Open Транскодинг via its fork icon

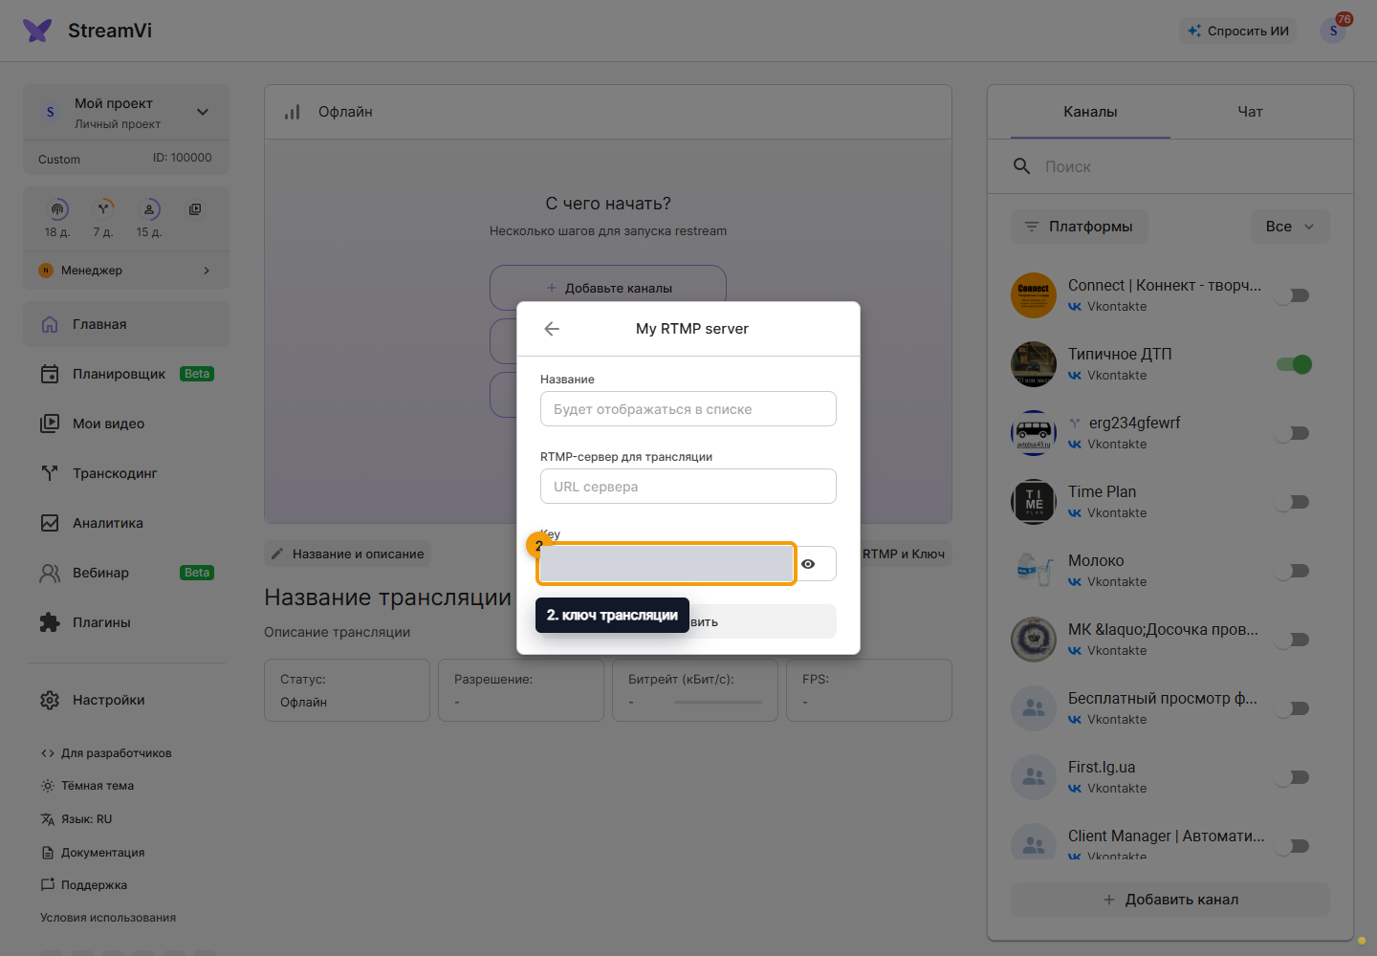pos(50,473)
